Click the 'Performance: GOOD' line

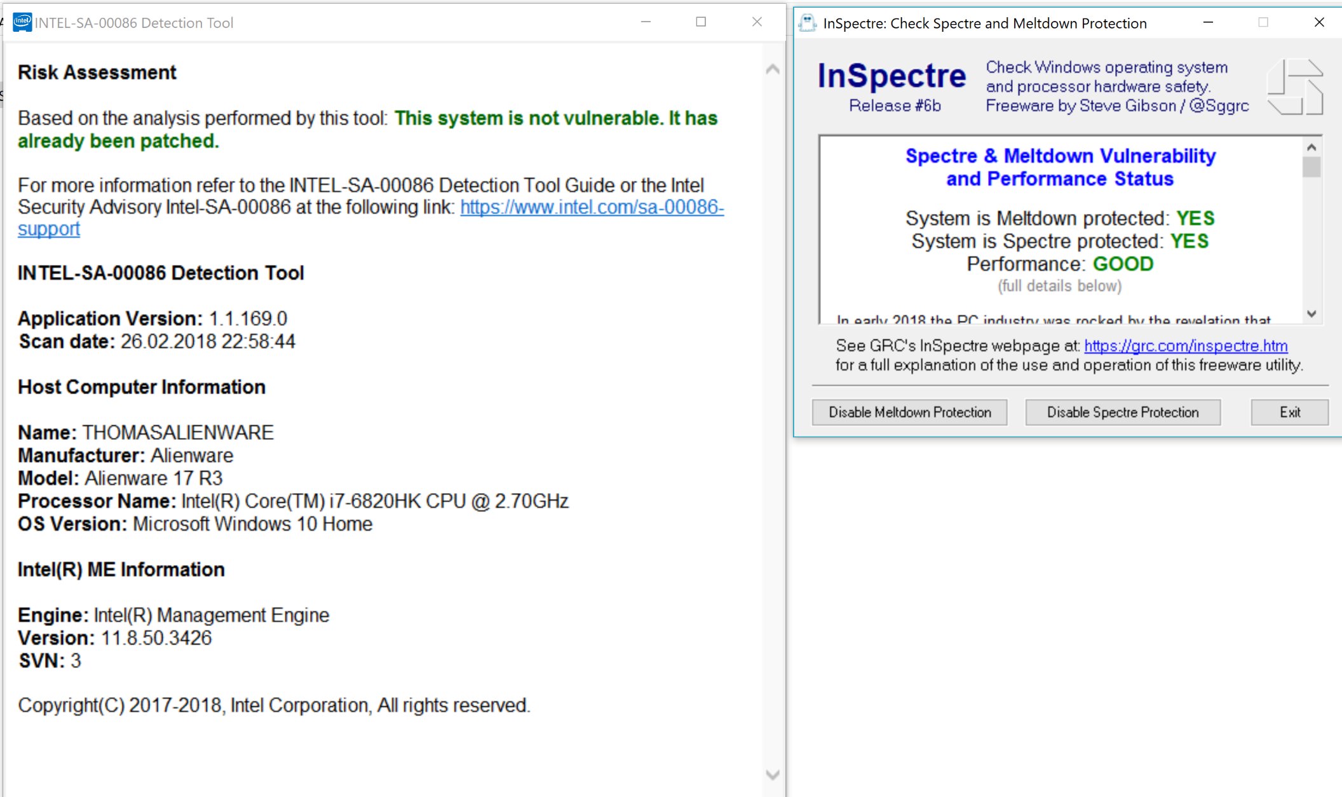tap(1060, 264)
